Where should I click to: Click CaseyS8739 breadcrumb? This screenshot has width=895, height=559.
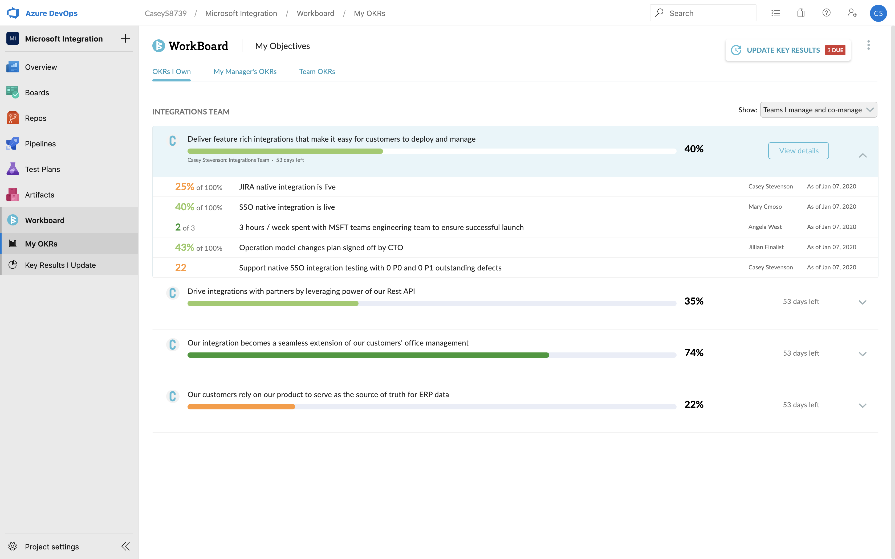click(165, 13)
